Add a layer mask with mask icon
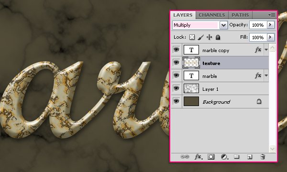287x172 pixels. [211, 157]
